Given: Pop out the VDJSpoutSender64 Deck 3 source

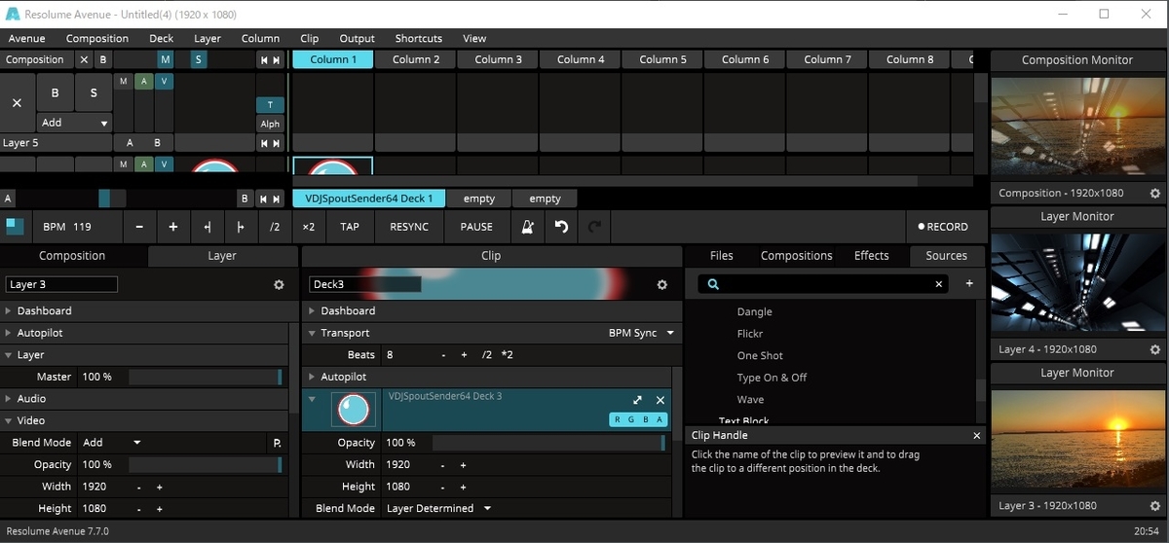Looking at the screenshot, I should point(637,400).
